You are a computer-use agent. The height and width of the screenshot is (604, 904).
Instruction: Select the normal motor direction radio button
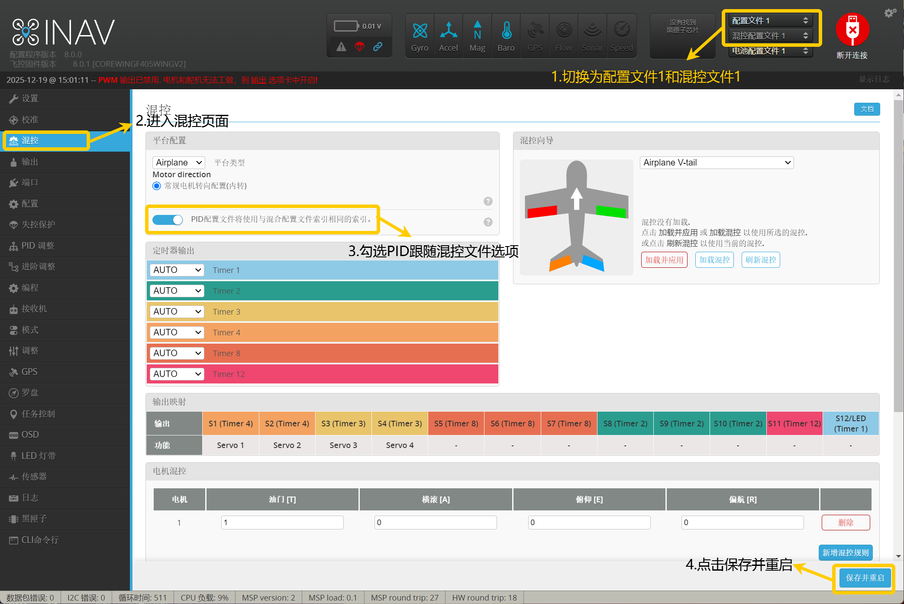coord(157,186)
